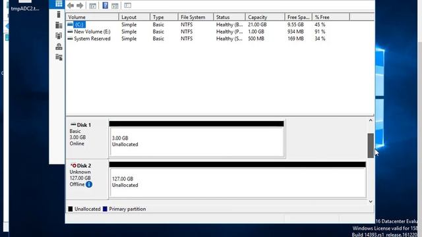Click the fourth sidebar role icon with brackets

(x=59, y=36)
